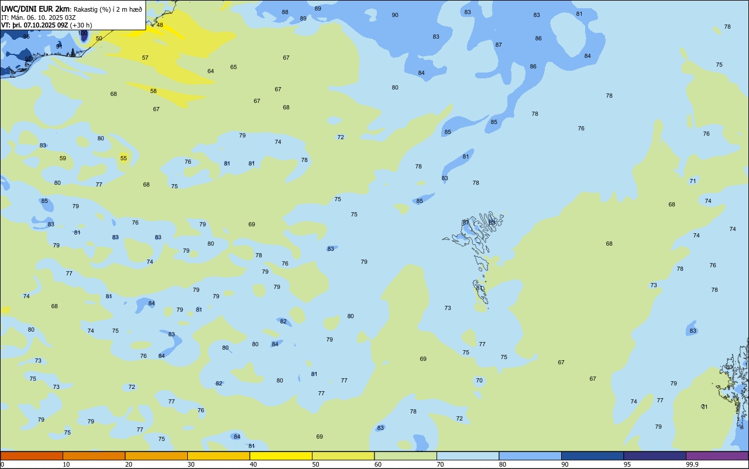Click the map value '59' on the left side
This screenshot has width=749, height=469.
(x=63, y=158)
